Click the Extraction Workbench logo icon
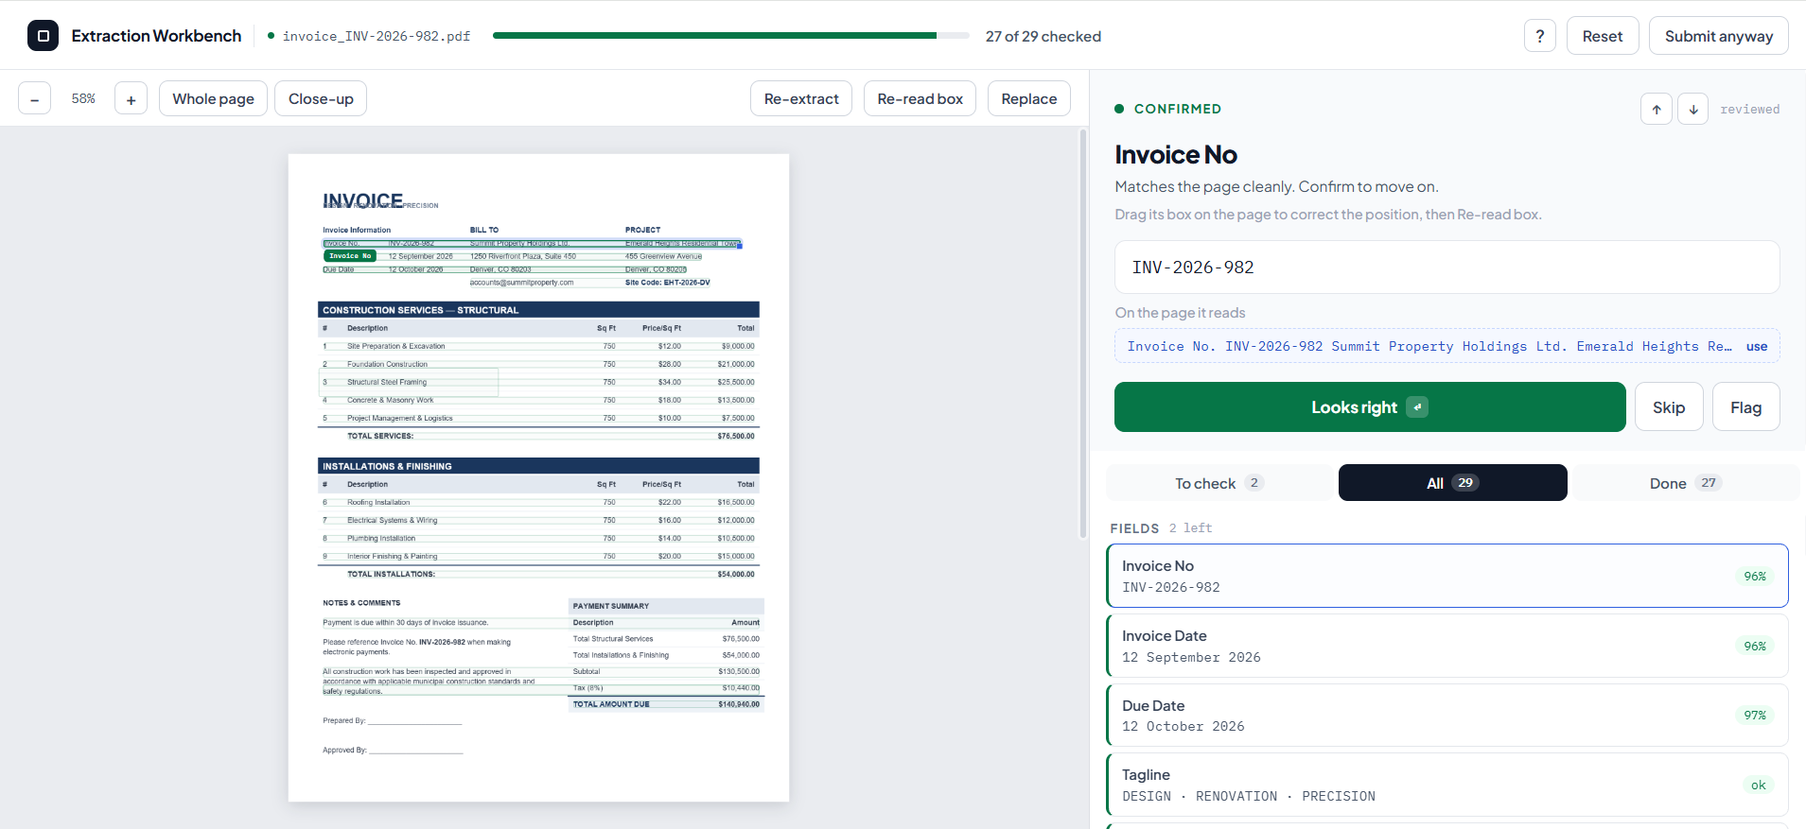Screen dimensions: 1806x829 click(43, 36)
